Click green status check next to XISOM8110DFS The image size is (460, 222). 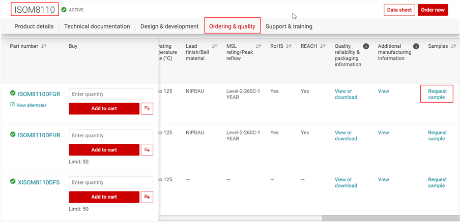pyautogui.click(x=13, y=181)
